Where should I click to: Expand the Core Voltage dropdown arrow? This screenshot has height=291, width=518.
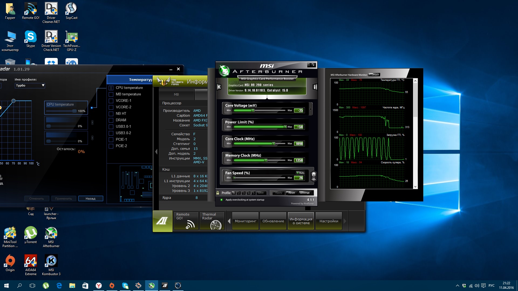[311, 109]
